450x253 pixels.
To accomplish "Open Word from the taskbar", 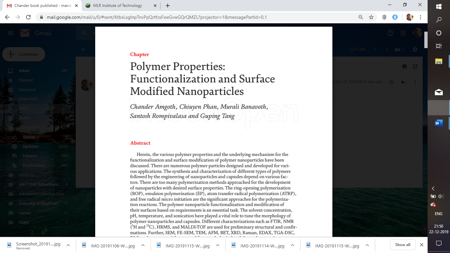I will 438,123.
